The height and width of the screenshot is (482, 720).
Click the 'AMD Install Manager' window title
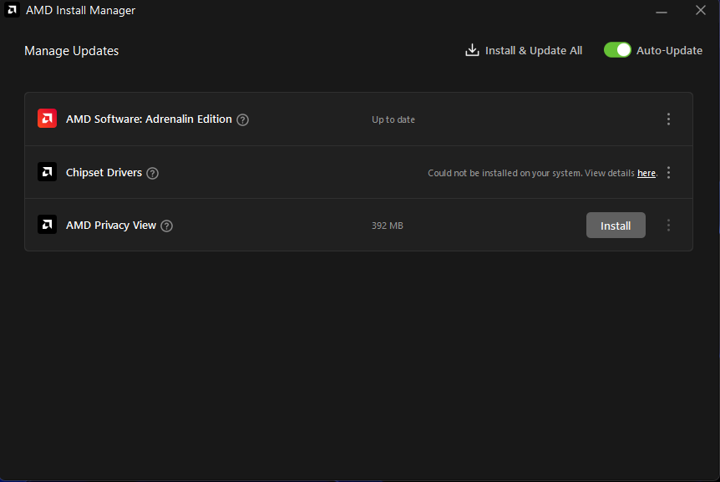pyautogui.click(x=80, y=10)
